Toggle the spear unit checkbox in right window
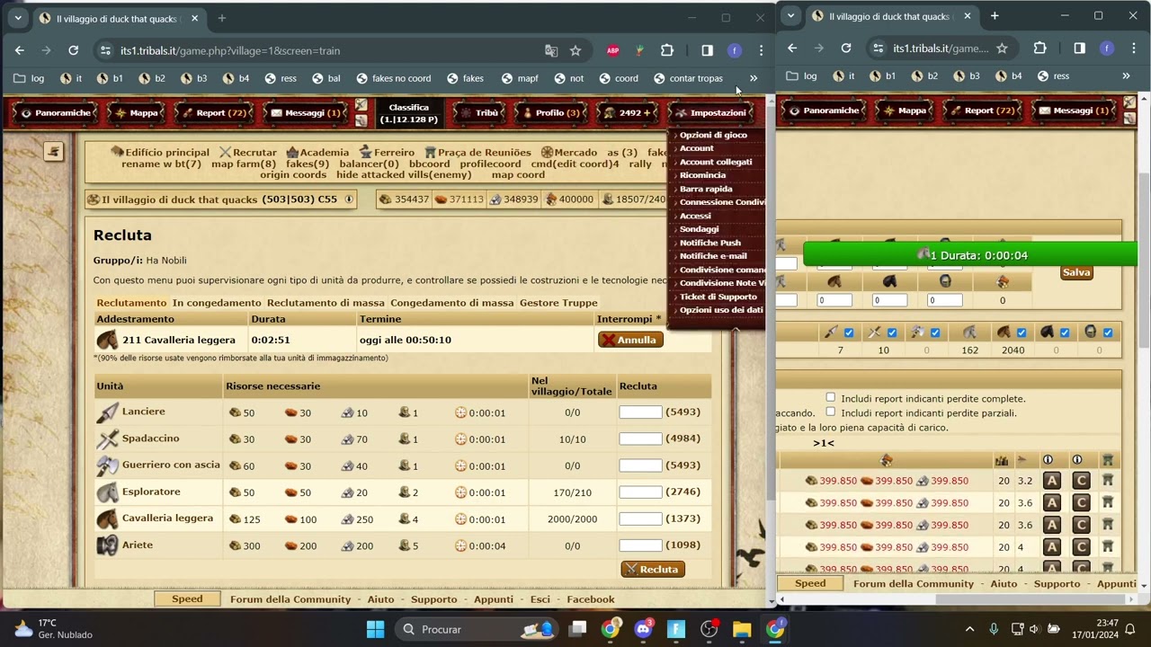The image size is (1151, 647). [x=849, y=332]
